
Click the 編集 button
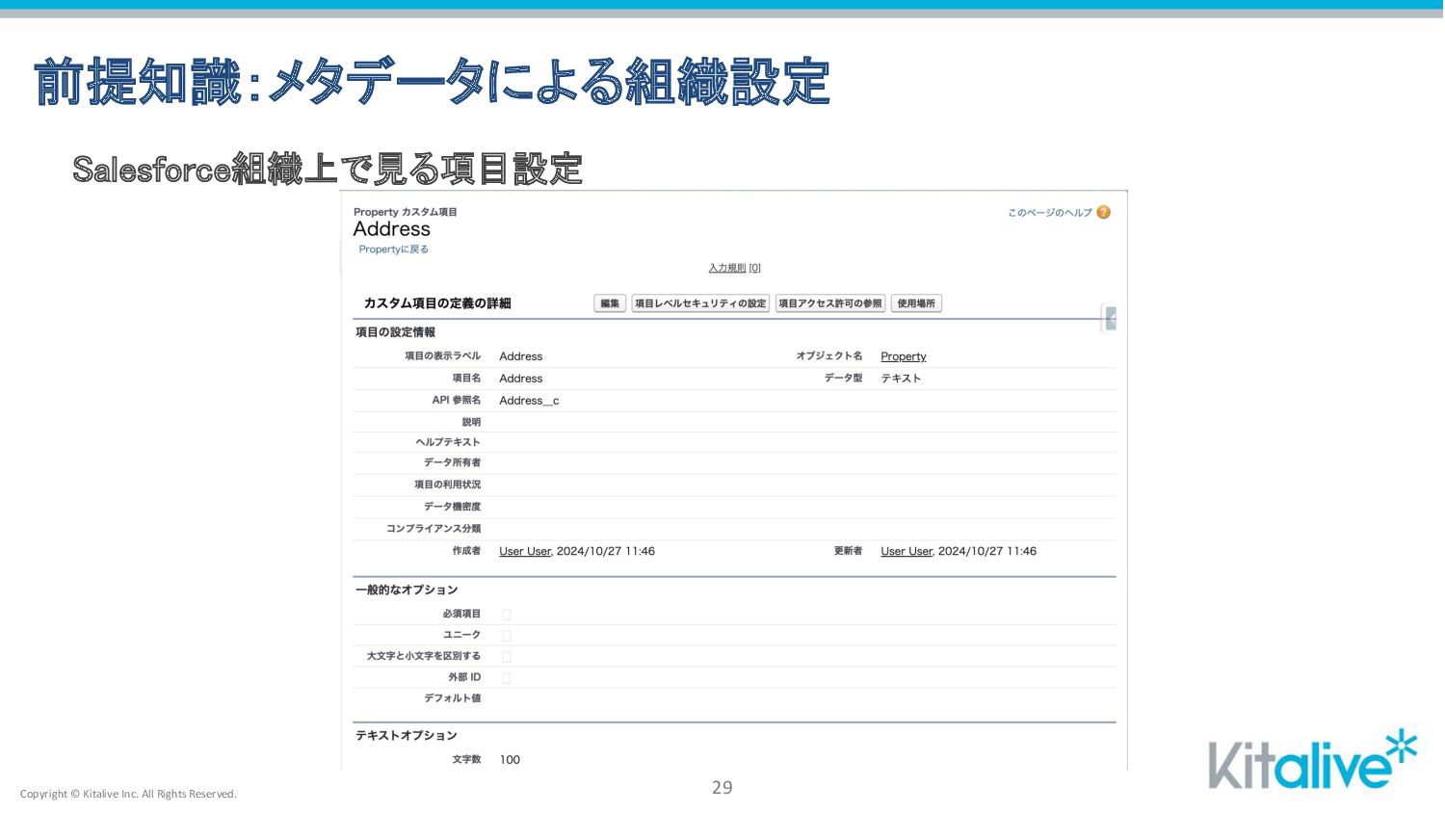pos(610,303)
